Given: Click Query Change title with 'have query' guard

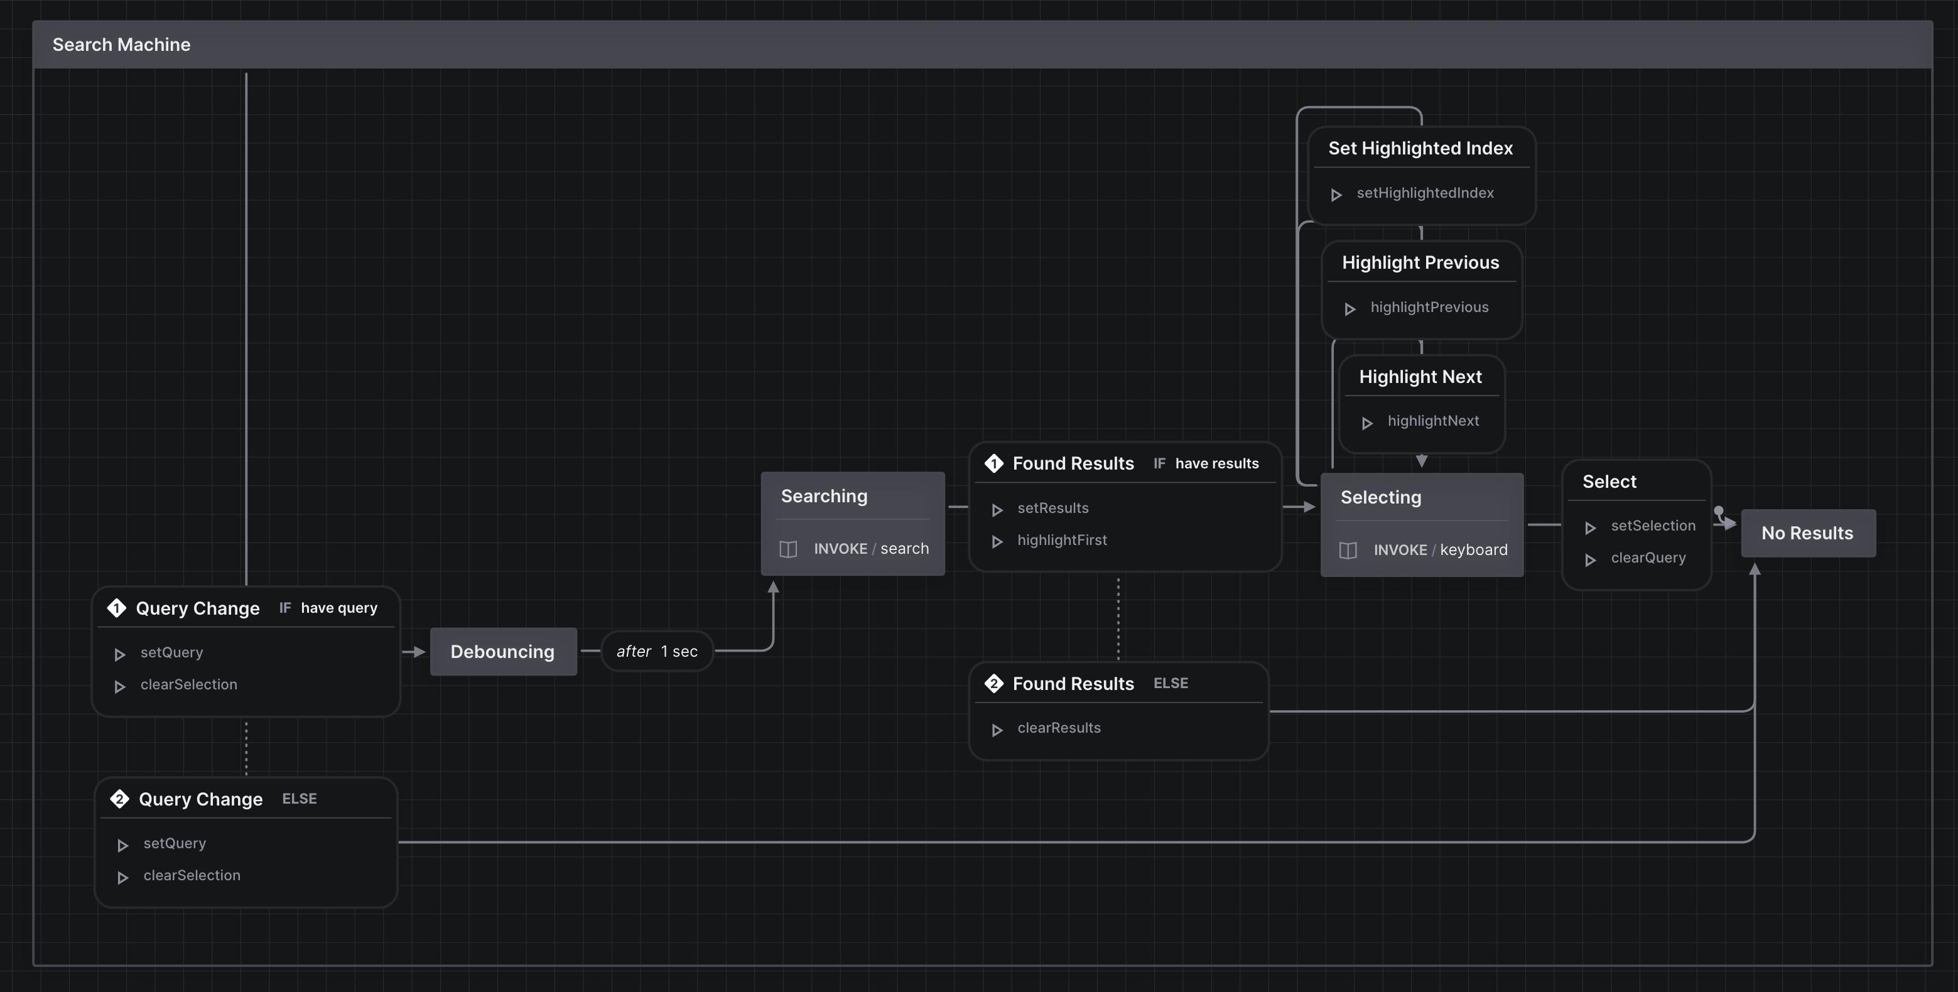Looking at the screenshot, I should tap(198, 608).
